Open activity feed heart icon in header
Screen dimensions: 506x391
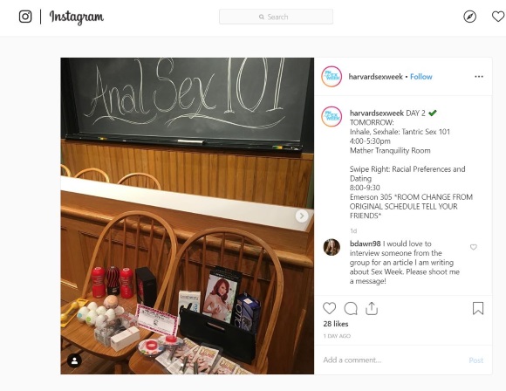[x=498, y=17]
